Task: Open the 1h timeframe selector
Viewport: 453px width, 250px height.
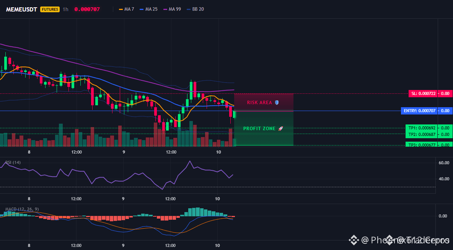Action: [66, 9]
